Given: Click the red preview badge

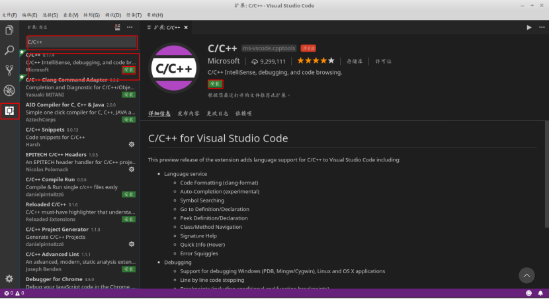Looking at the screenshot, I should coord(308,48).
